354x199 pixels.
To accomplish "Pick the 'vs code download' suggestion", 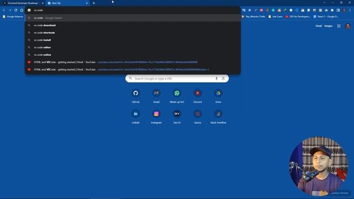I will [133, 25].
